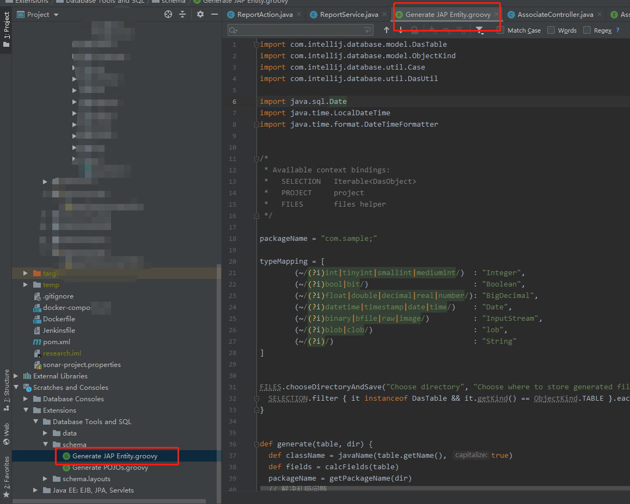This screenshot has height=504, width=630.
Task: Fold the generate method at line 36
Action: click(x=256, y=444)
